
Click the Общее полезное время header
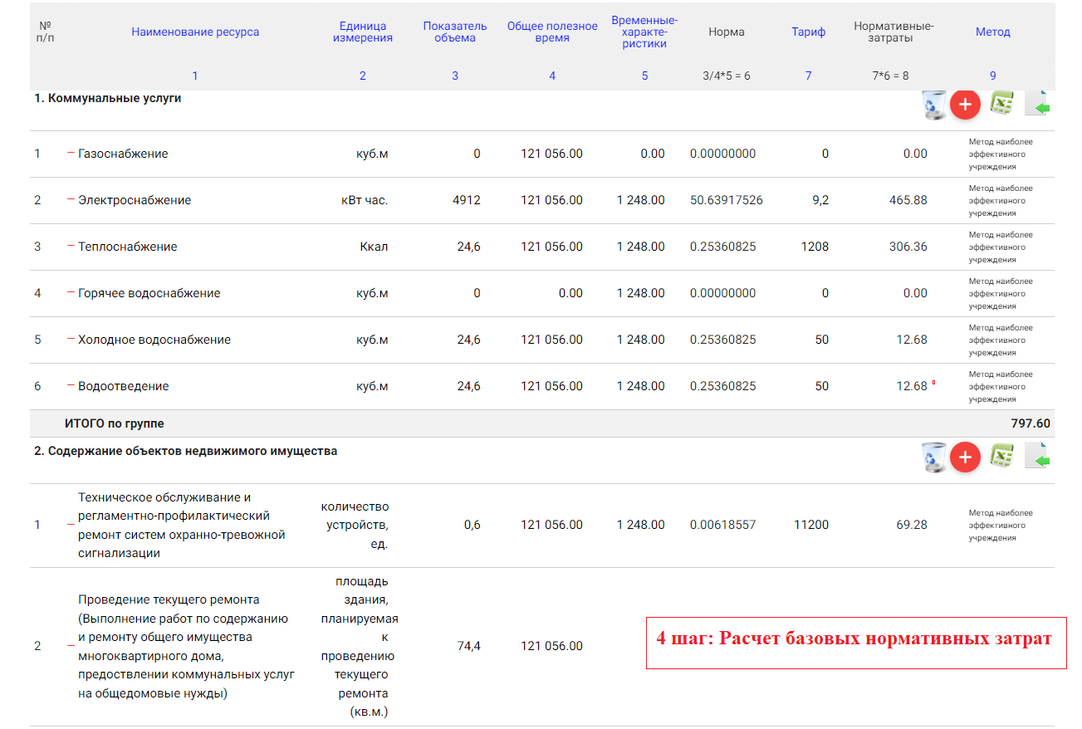coord(552,32)
